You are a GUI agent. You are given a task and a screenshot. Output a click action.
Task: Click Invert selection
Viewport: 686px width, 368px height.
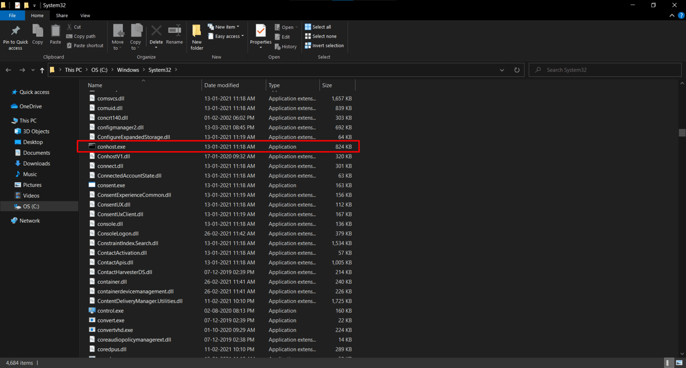[x=324, y=45]
